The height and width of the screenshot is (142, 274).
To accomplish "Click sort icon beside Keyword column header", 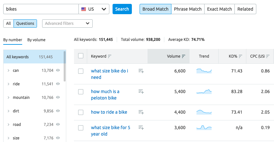I will (110, 56).
